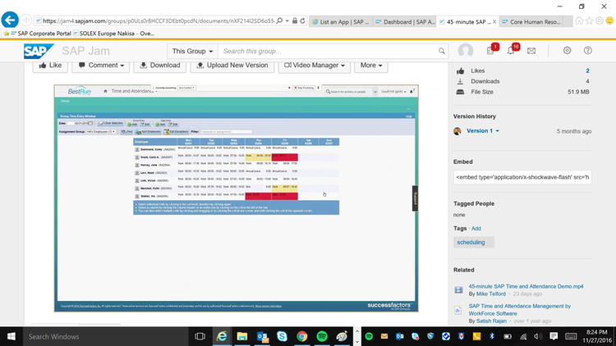
Task: Click Add link next to Tags
Action: click(x=476, y=228)
